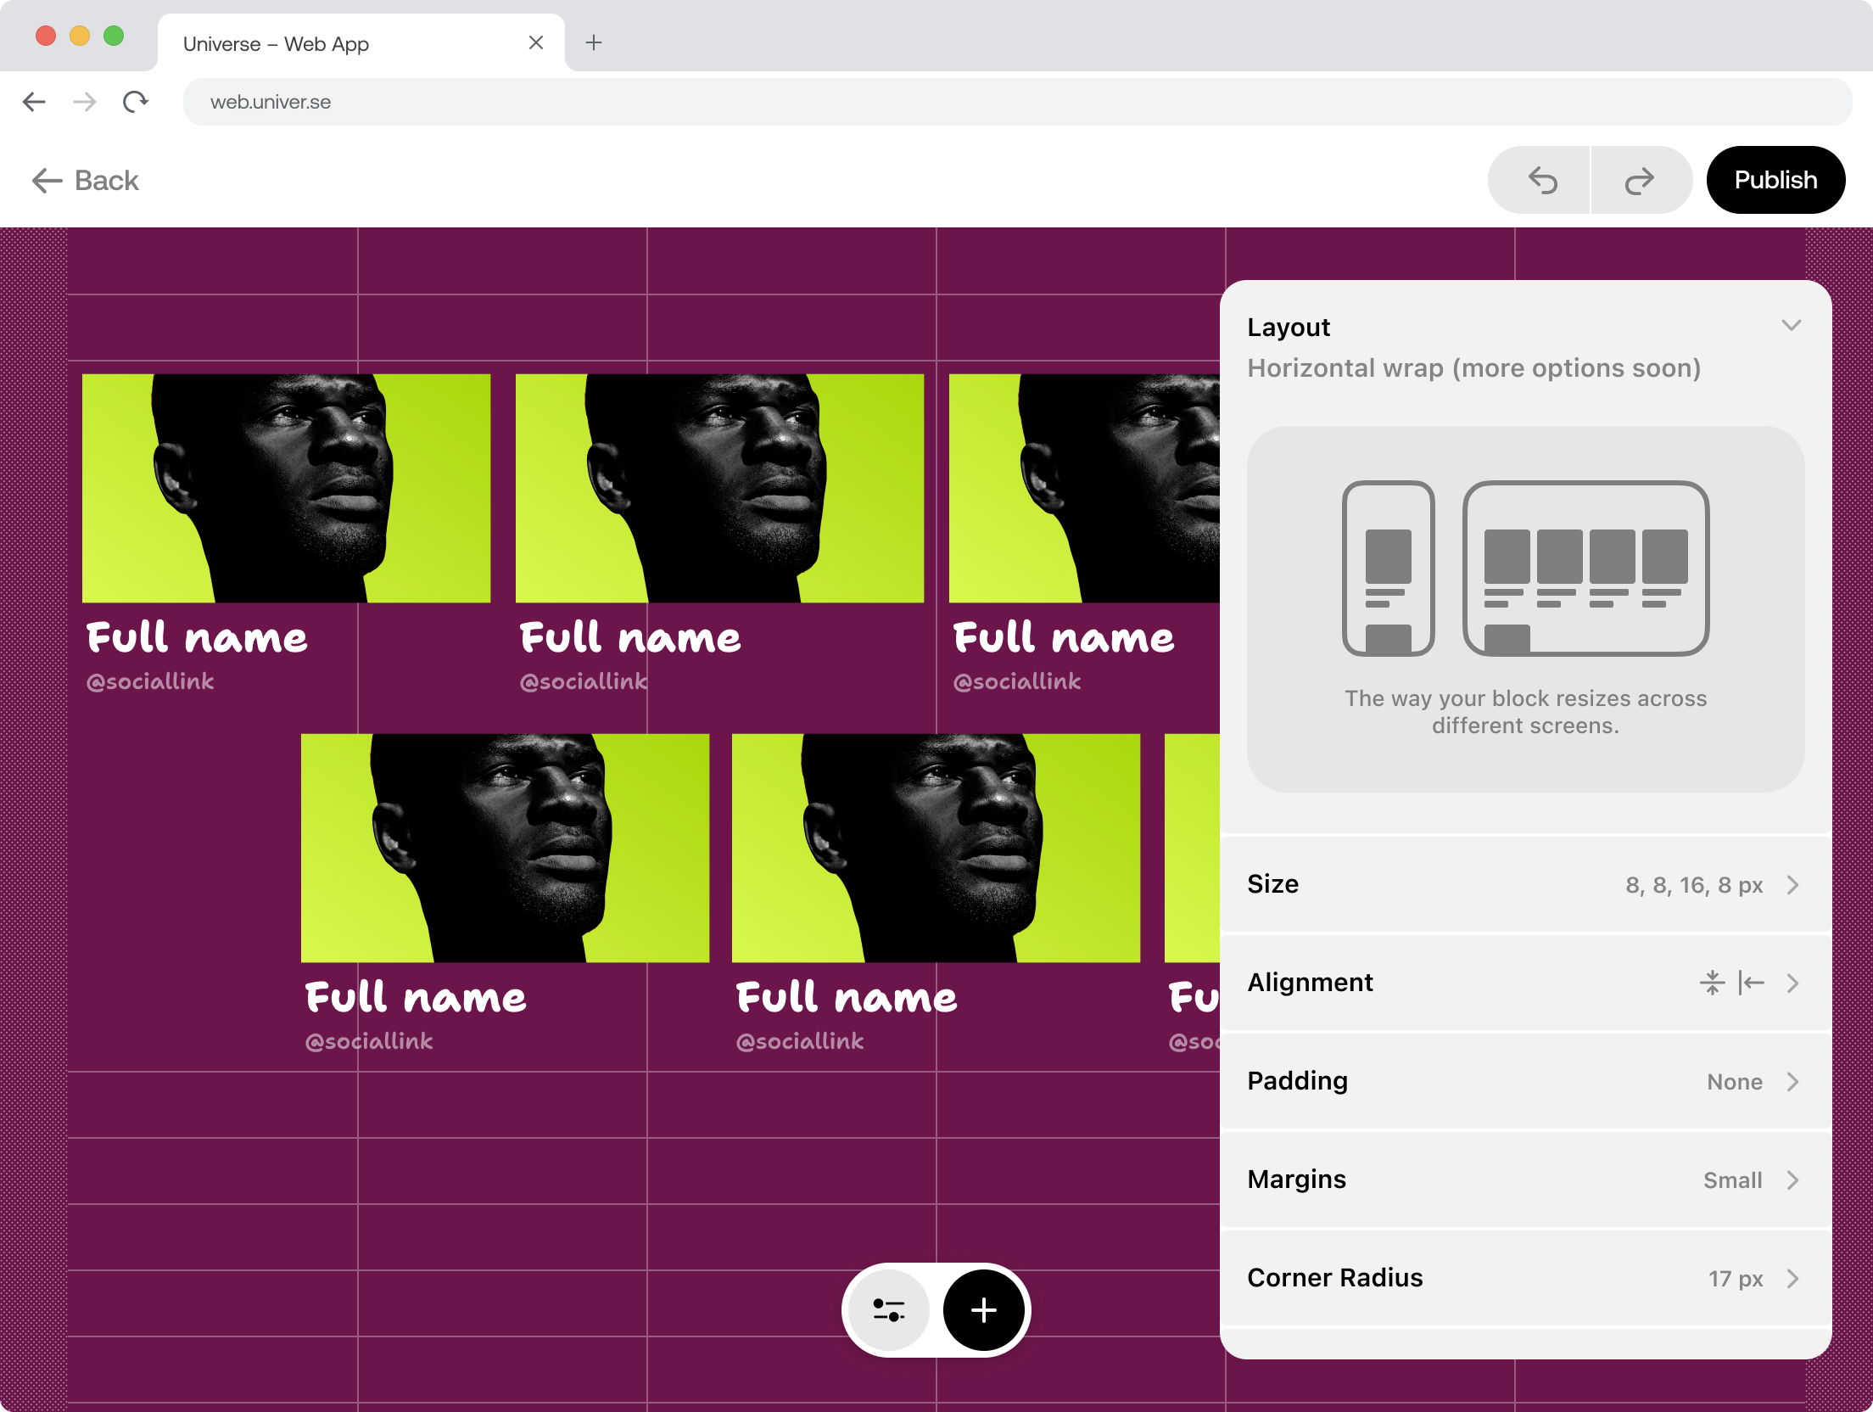The height and width of the screenshot is (1412, 1873).
Task: Expand the Size settings row
Action: 1524,884
